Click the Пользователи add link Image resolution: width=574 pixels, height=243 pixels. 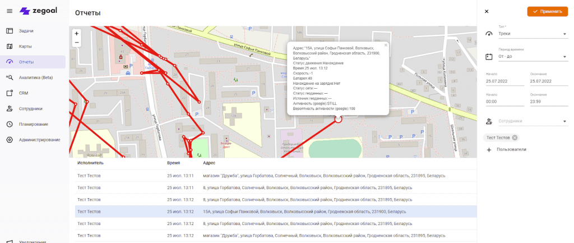(x=507, y=149)
